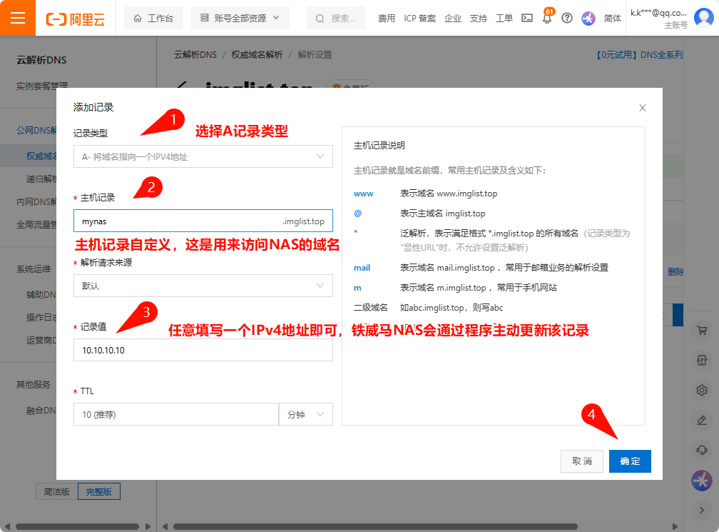
Task: Click the 记录值 field 10.10.10.10
Action: pyautogui.click(x=203, y=350)
